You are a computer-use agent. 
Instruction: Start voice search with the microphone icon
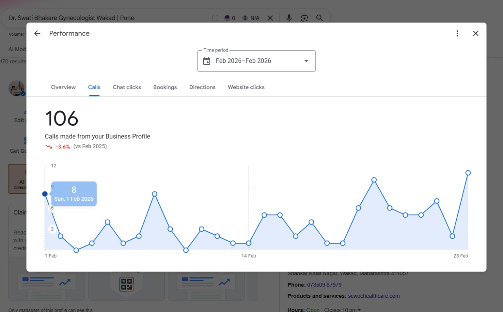289,18
